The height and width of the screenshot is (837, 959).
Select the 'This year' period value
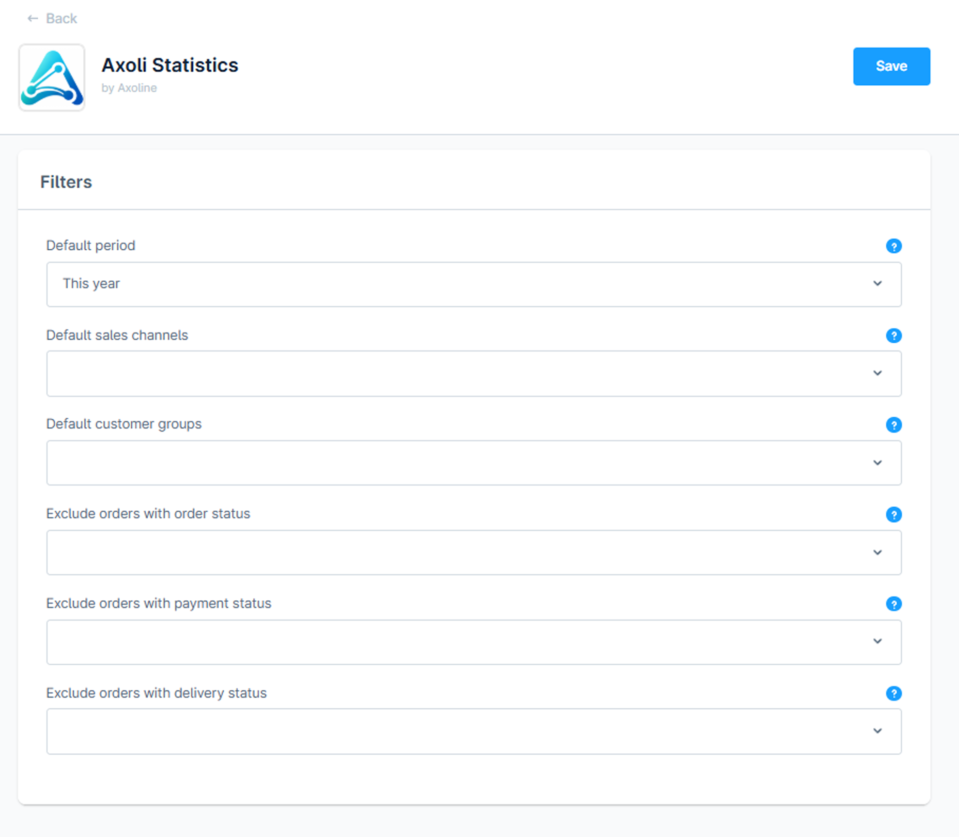[91, 284]
